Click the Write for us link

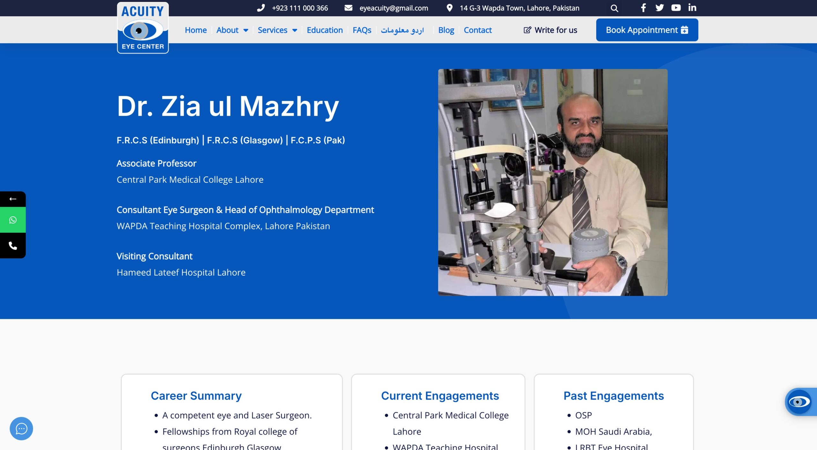click(x=550, y=30)
